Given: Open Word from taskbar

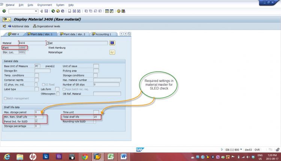Looking at the screenshot, I should point(124,157).
